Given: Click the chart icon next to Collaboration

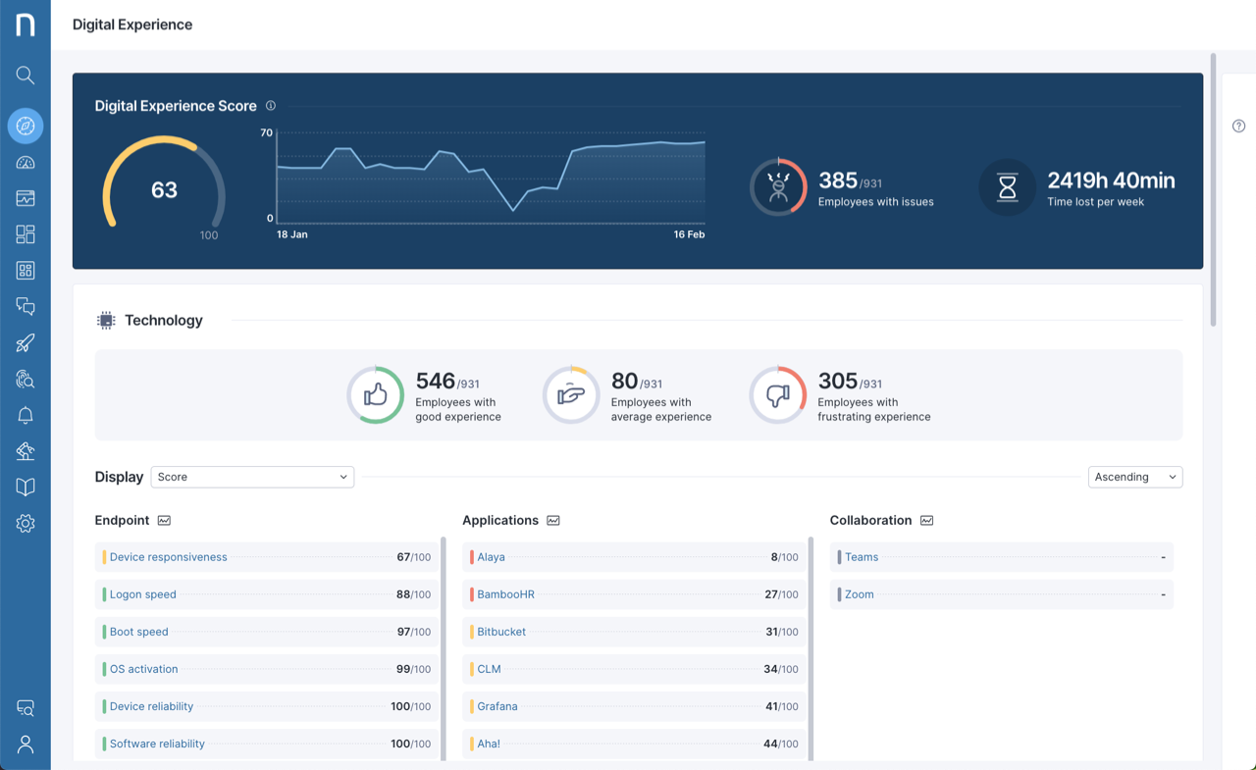Looking at the screenshot, I should [x=926, y=521].
